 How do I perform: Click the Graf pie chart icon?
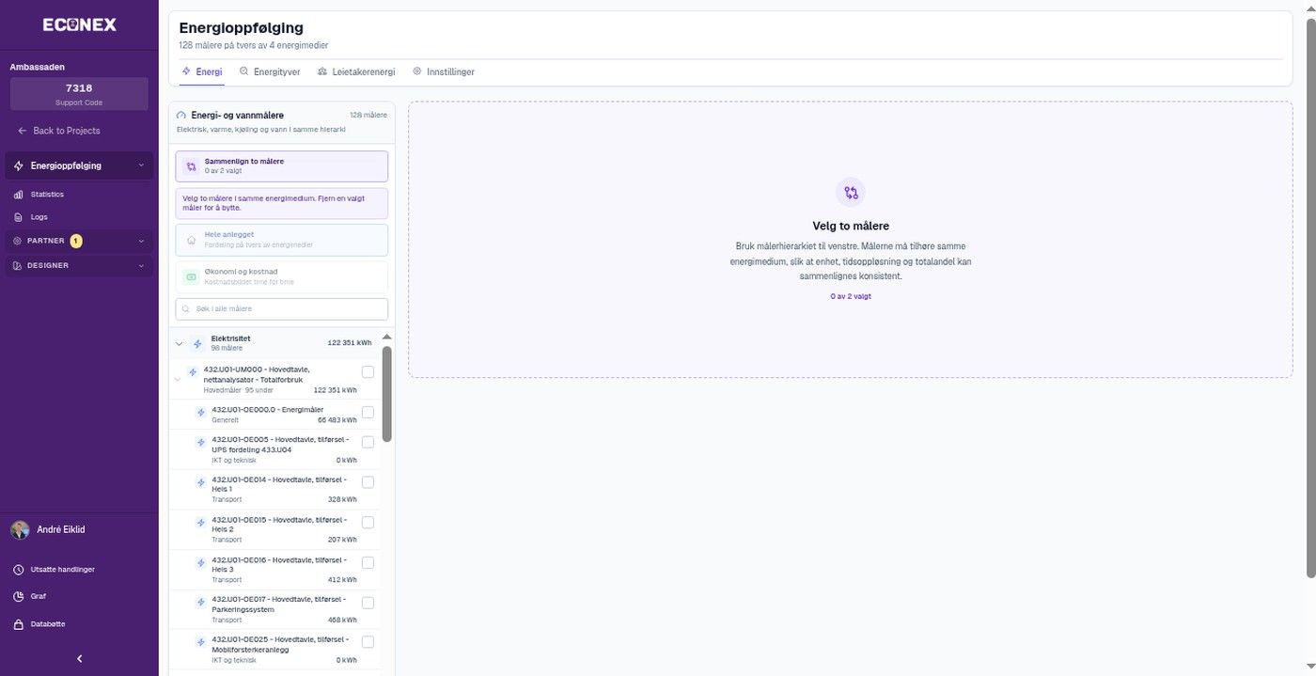(18, 596)
